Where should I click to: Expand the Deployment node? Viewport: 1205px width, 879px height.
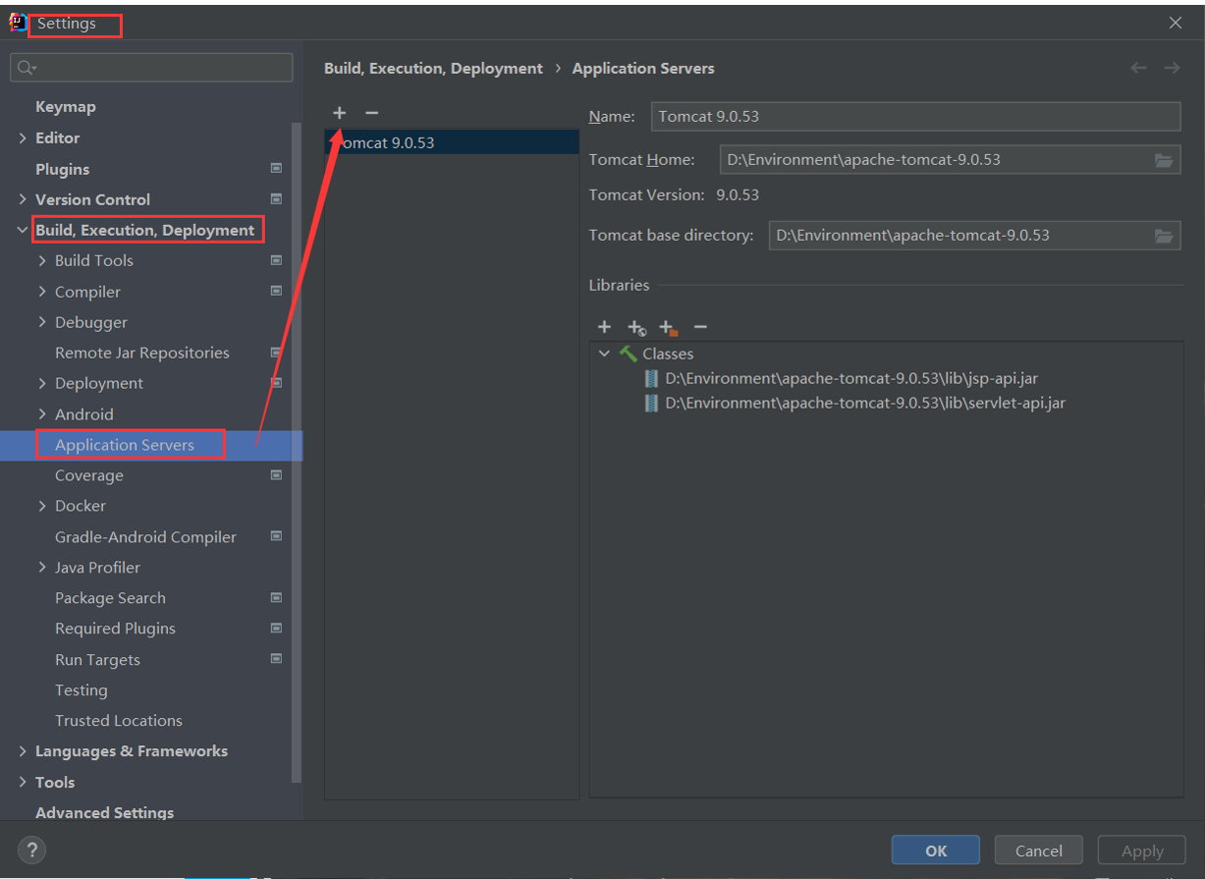pyautogui.click(x=42, y=383)
